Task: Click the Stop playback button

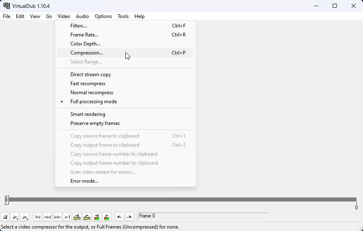Action: click(x=5, y=217)
